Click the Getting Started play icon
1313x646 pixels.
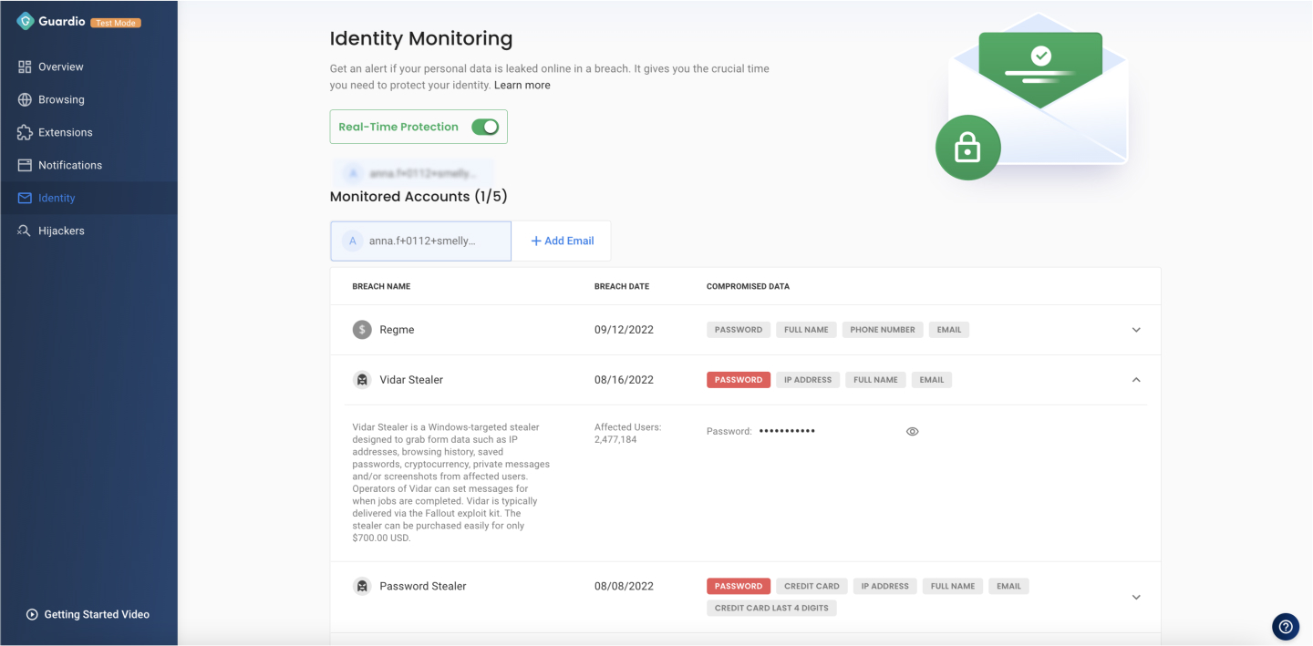pyautogui.click(x=32, y=614)
